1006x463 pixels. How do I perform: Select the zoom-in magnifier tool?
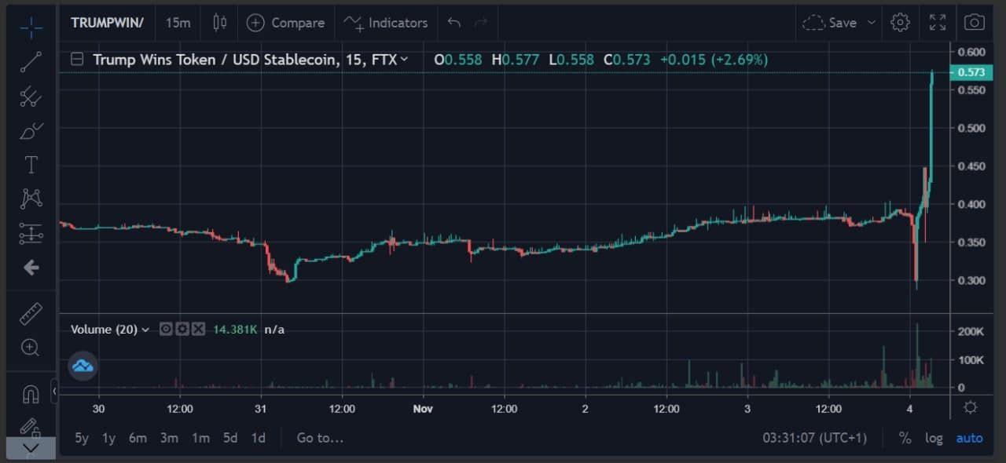[x=31, y=348]
